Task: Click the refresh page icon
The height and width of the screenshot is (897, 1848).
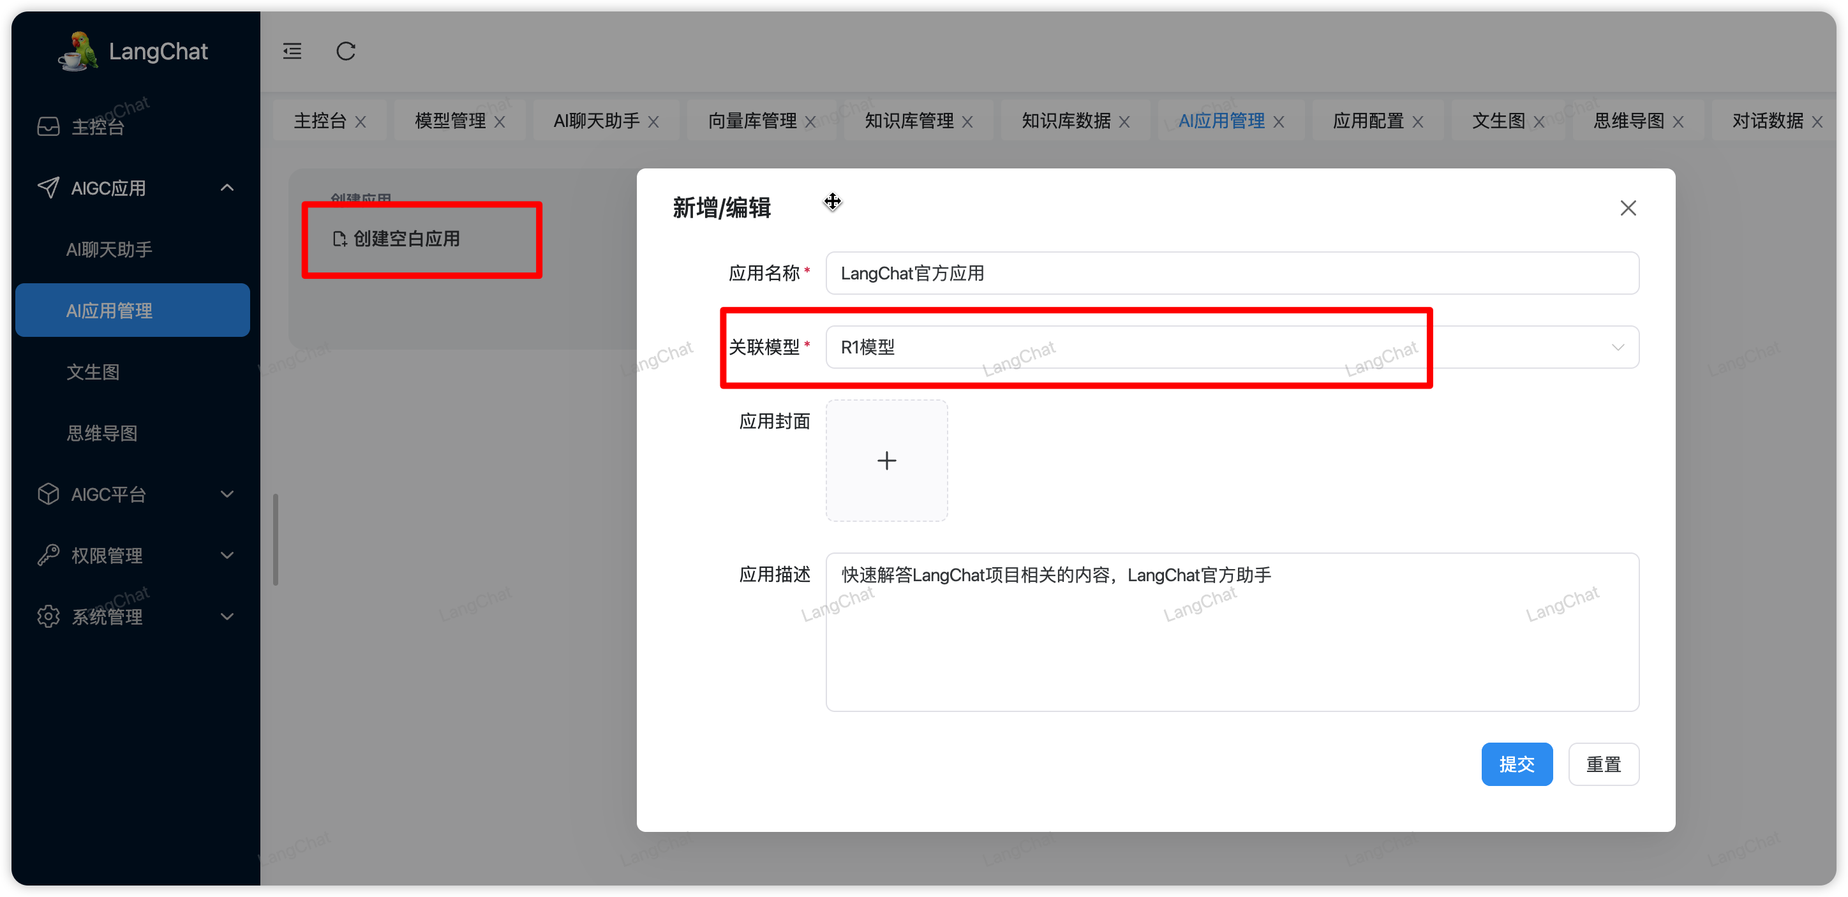Action: click(x=346, y=51)
